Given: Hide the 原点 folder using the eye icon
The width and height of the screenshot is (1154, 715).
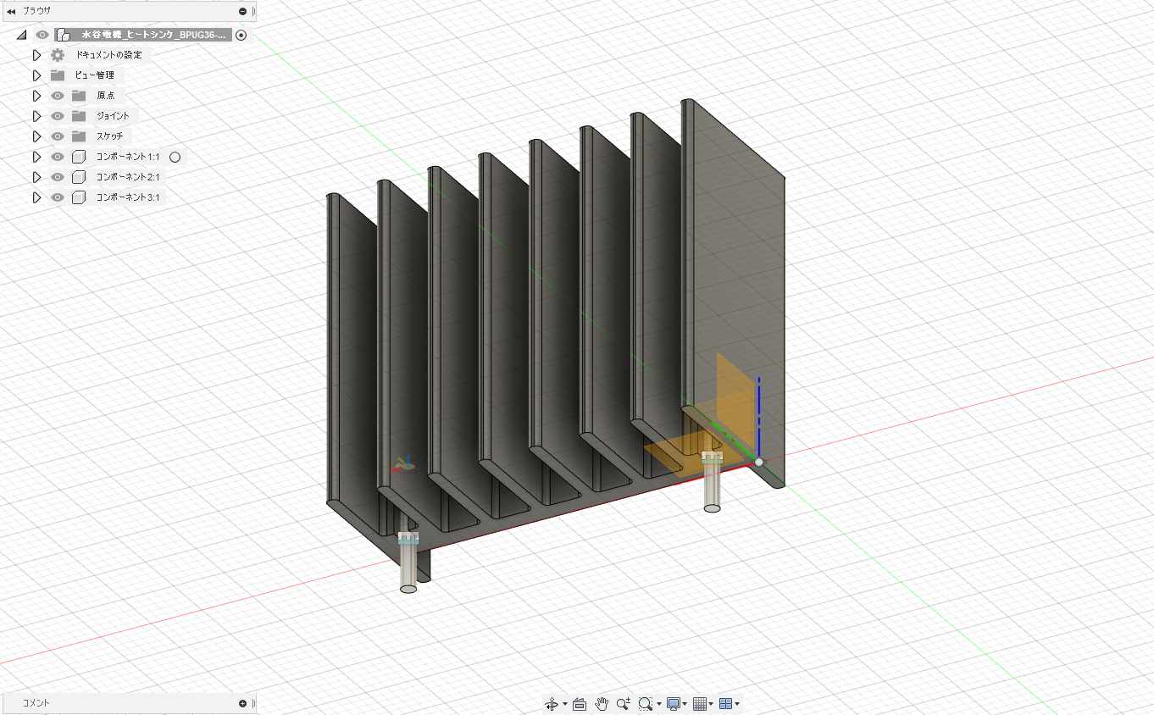Looking at the screenshot, I should click(x=57, y=95).
